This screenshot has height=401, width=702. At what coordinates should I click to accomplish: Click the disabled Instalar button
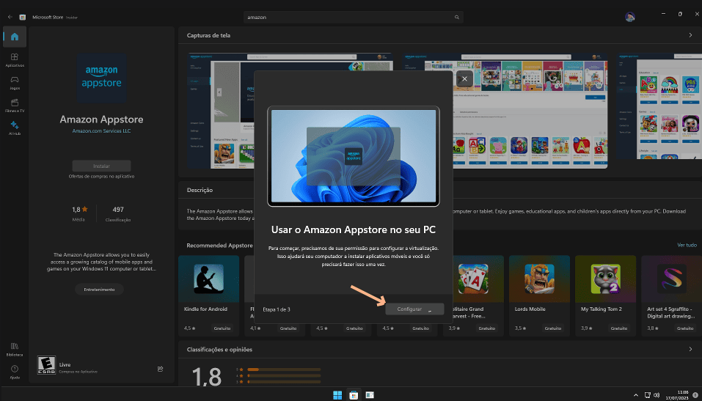click(102, 166)
